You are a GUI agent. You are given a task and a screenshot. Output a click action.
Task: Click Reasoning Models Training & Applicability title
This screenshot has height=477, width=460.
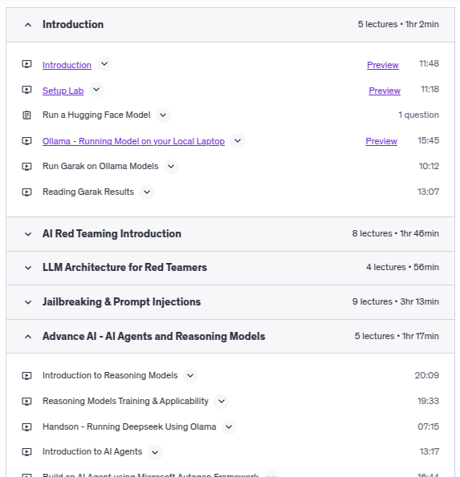125,402
